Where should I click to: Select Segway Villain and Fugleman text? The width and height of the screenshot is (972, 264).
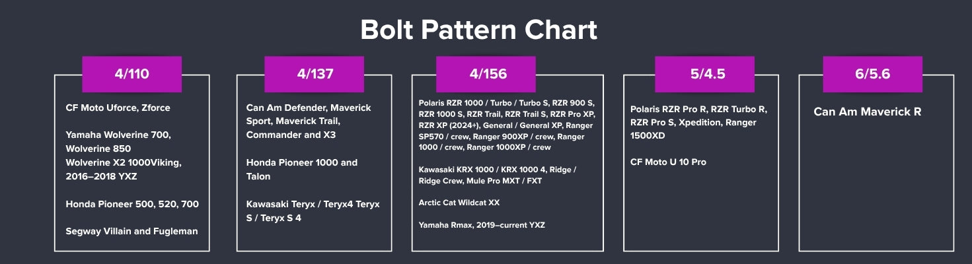[x=131, y=231]
